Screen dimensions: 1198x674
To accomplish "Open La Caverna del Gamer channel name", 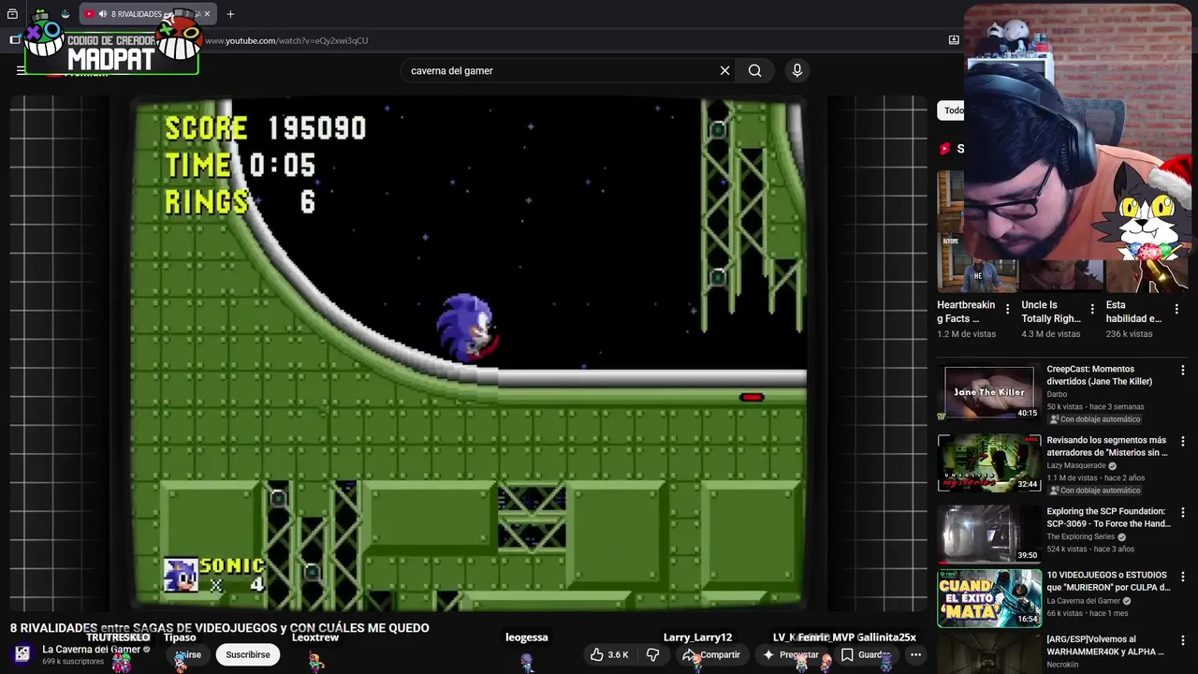I will pos(91,649).
